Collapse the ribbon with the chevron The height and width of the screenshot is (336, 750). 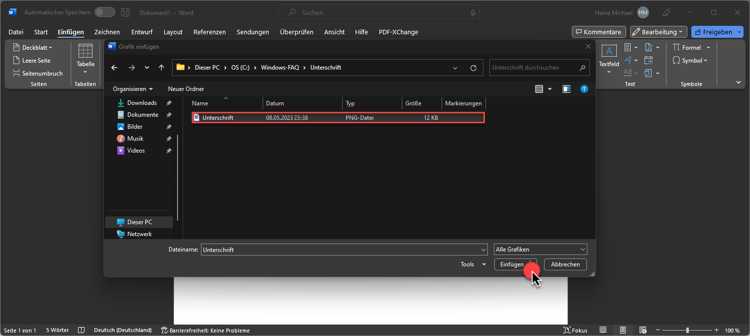[x=739, y=82]
